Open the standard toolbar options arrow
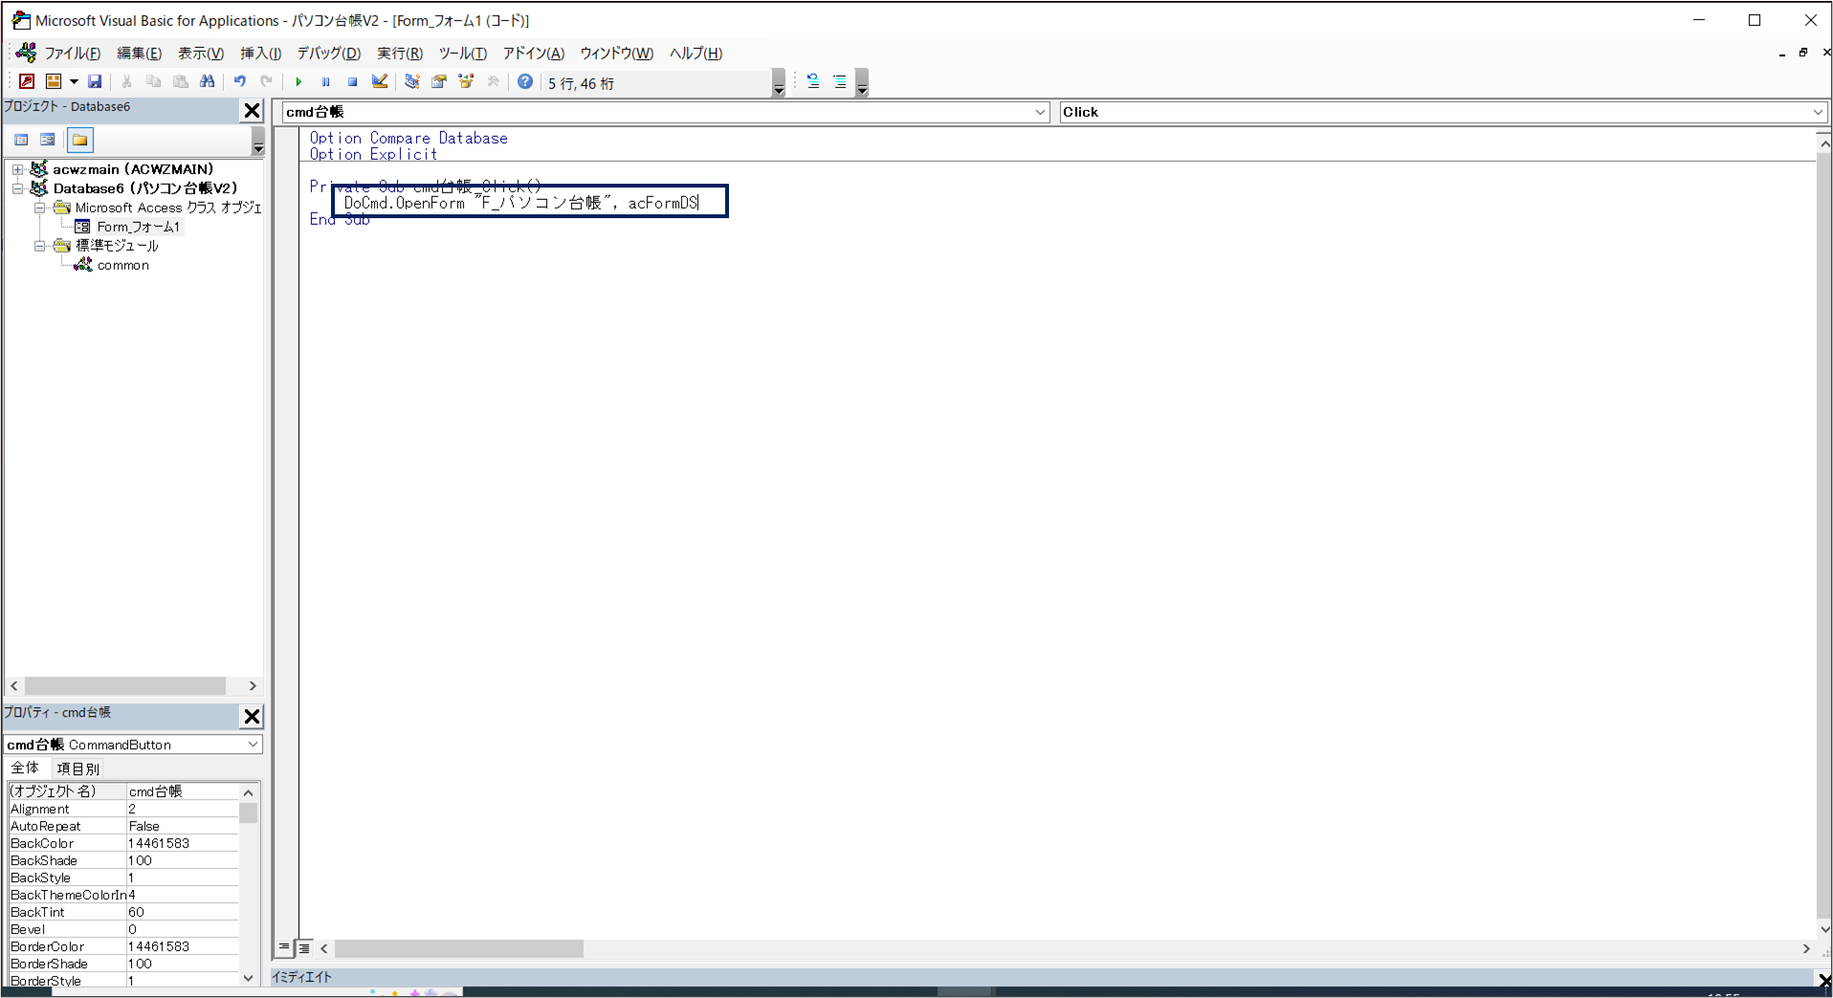 pyautogui.click(x=779, y=82)
